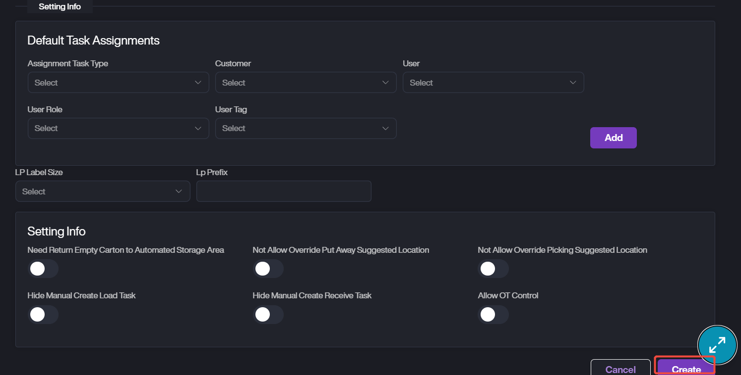Click the Assignment Task Type chevron arrow
The width and height of the screenshot is (741, 375).
198,83
